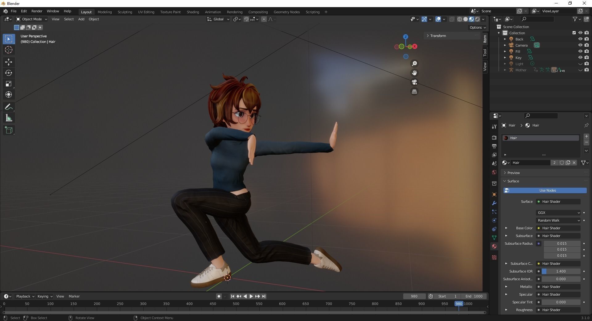This screenshot has width=592, height=321.
Task: Open the Physics properties tab
Action: pos(494,220)
